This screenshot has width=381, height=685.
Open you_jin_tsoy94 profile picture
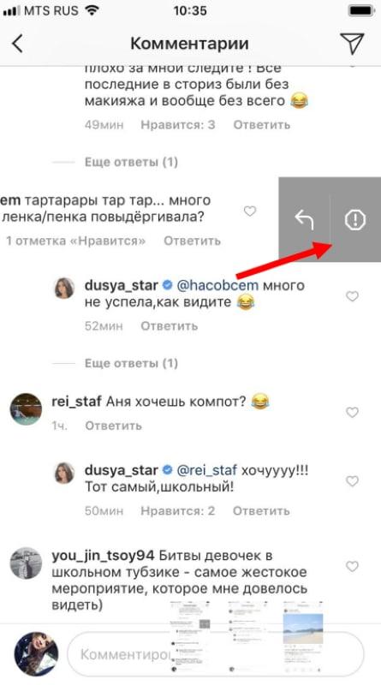26,563
